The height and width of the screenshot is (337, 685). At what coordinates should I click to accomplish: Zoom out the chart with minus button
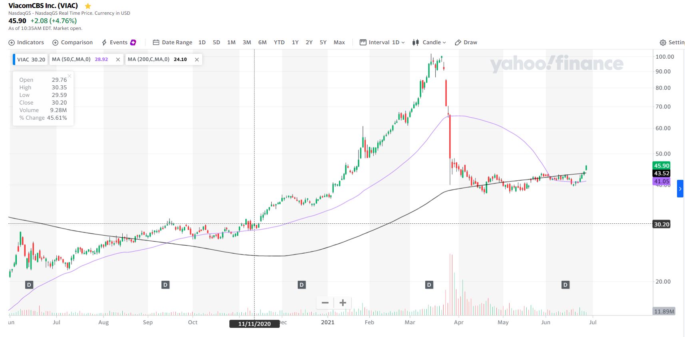(x=325, y=303)
